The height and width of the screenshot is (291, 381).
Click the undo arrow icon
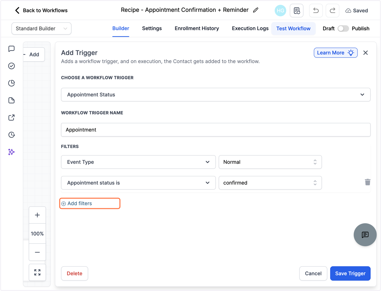[x=316, y=10]
